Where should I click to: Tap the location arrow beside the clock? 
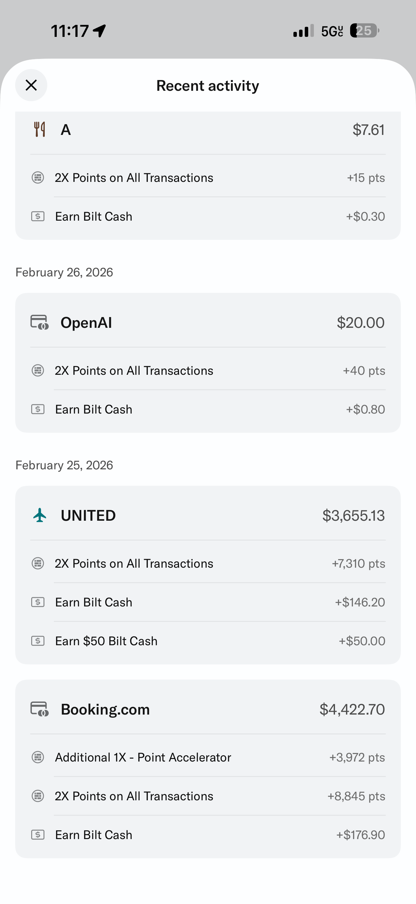click(x=100, y=31)
